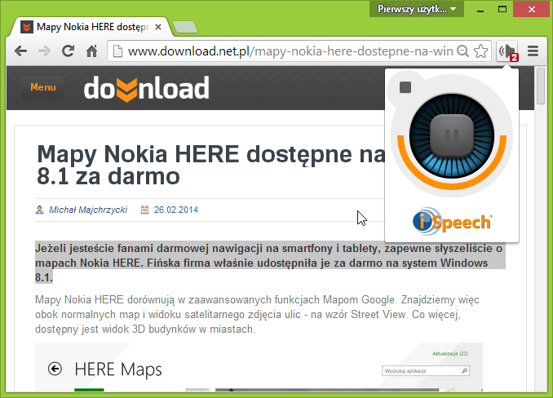Click the article headline Mapy Nokia HERE
Viewport: 553px width, 398px height.
211,165
